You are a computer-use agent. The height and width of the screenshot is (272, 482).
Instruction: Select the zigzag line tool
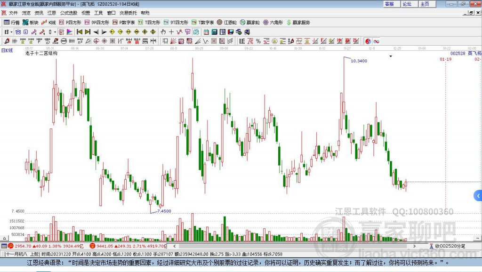tap(206, 41)
